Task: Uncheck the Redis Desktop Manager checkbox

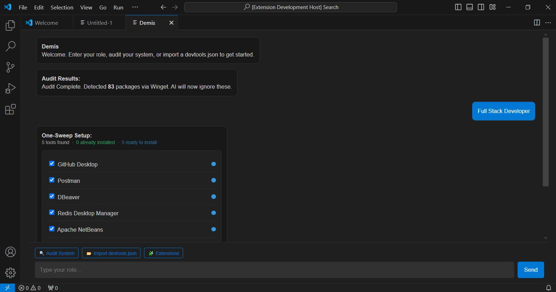Action: [52, 212]
